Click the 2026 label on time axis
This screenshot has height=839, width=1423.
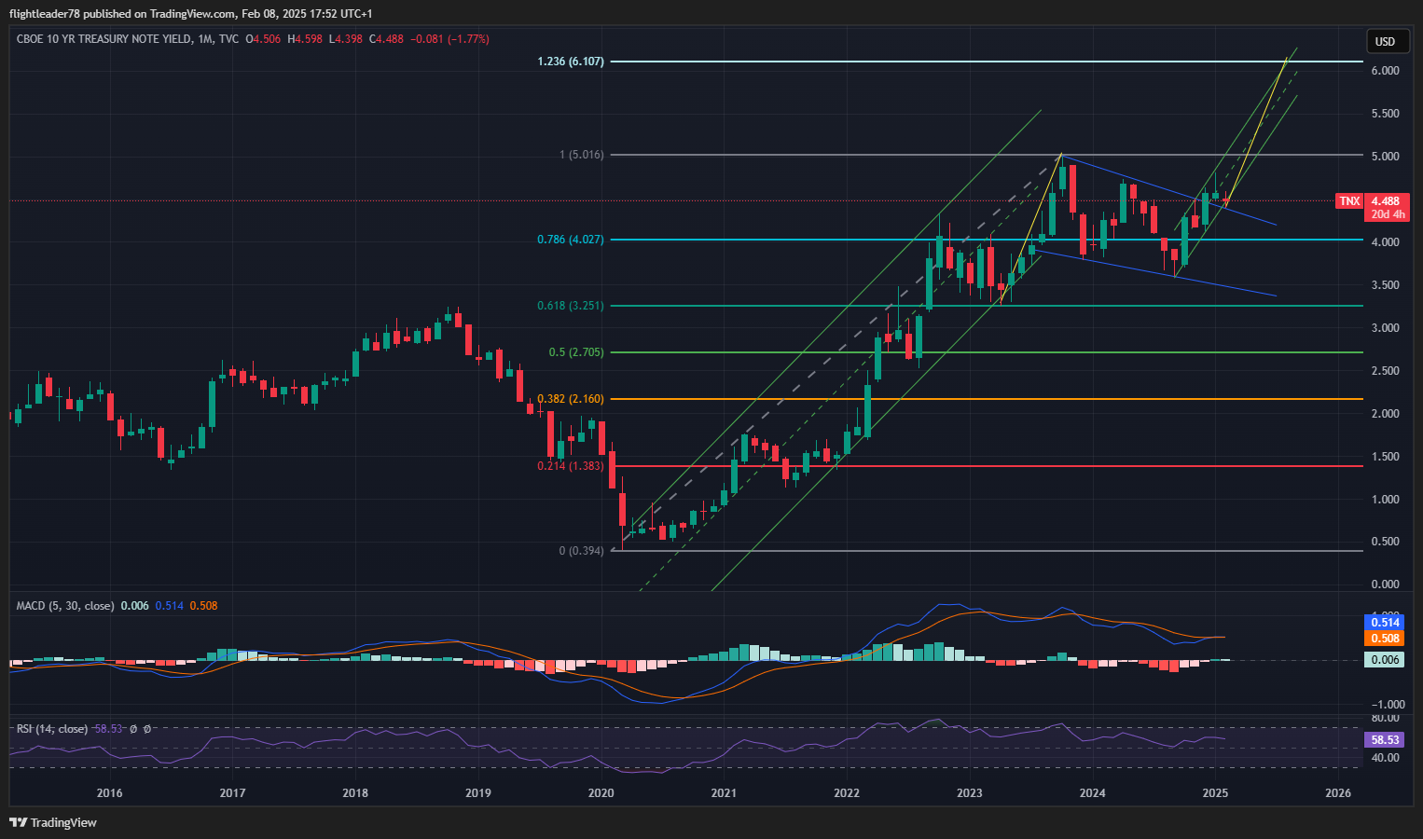click(1338, 793)
